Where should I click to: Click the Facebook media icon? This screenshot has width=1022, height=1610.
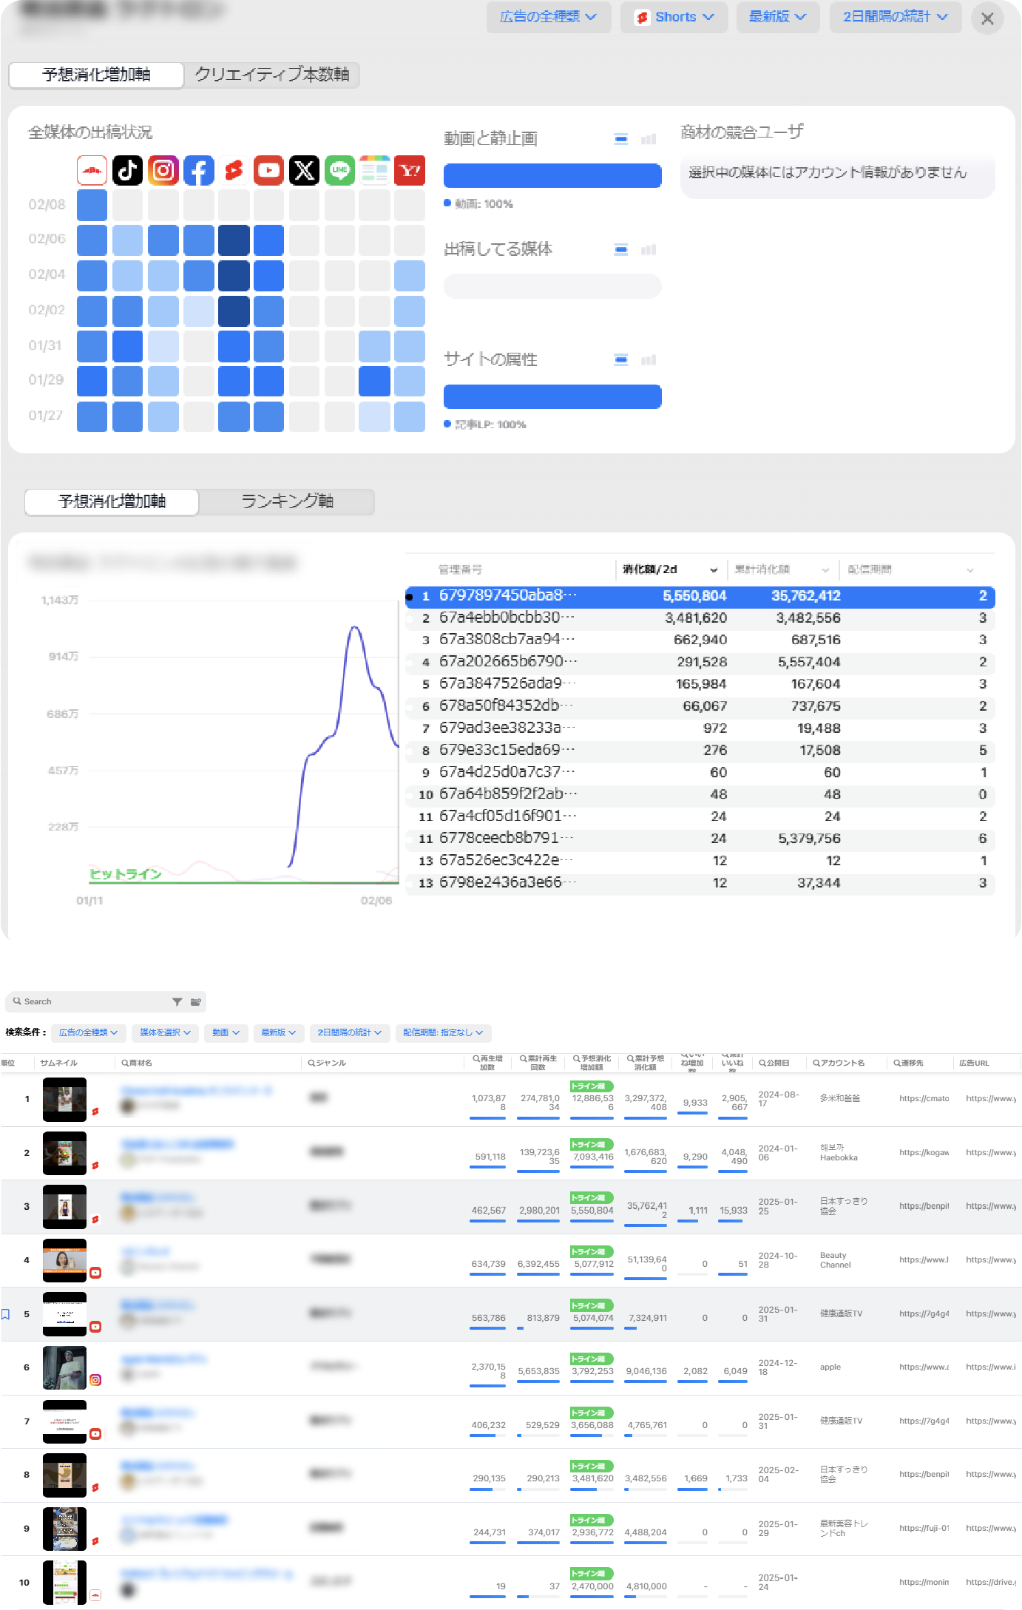click(199, 171)
